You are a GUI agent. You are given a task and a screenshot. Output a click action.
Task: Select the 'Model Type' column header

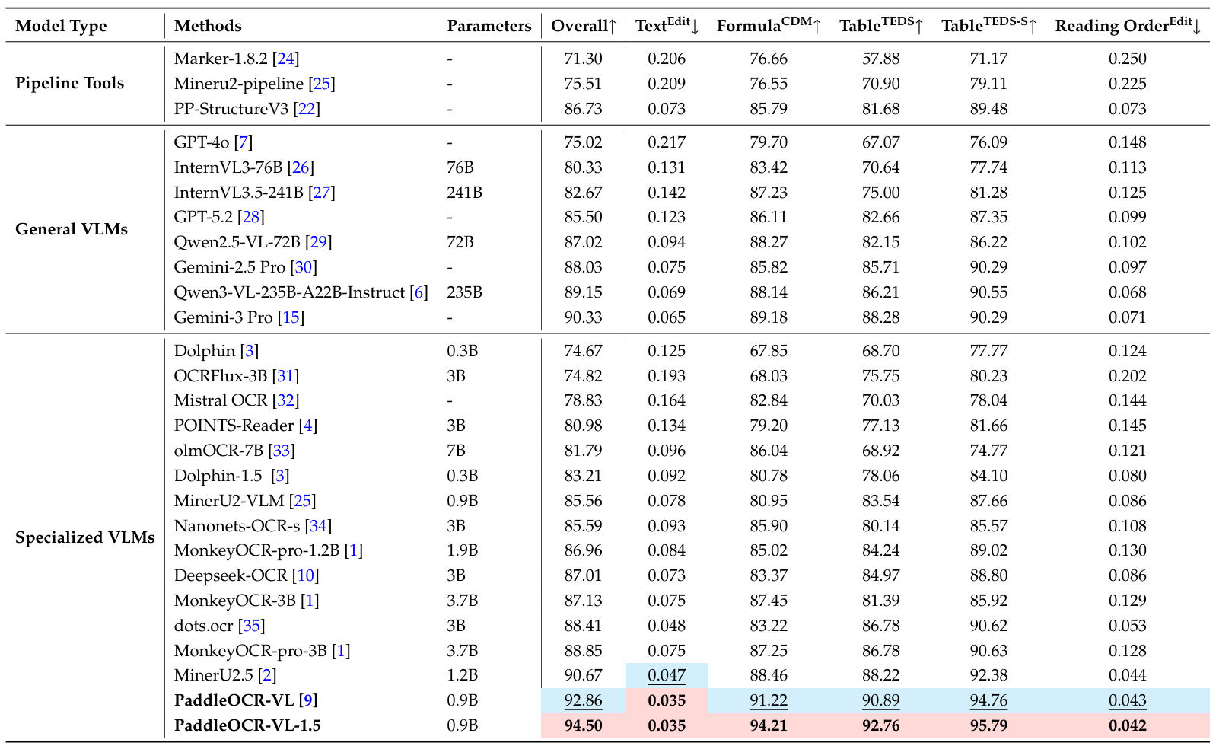(61, 26)
